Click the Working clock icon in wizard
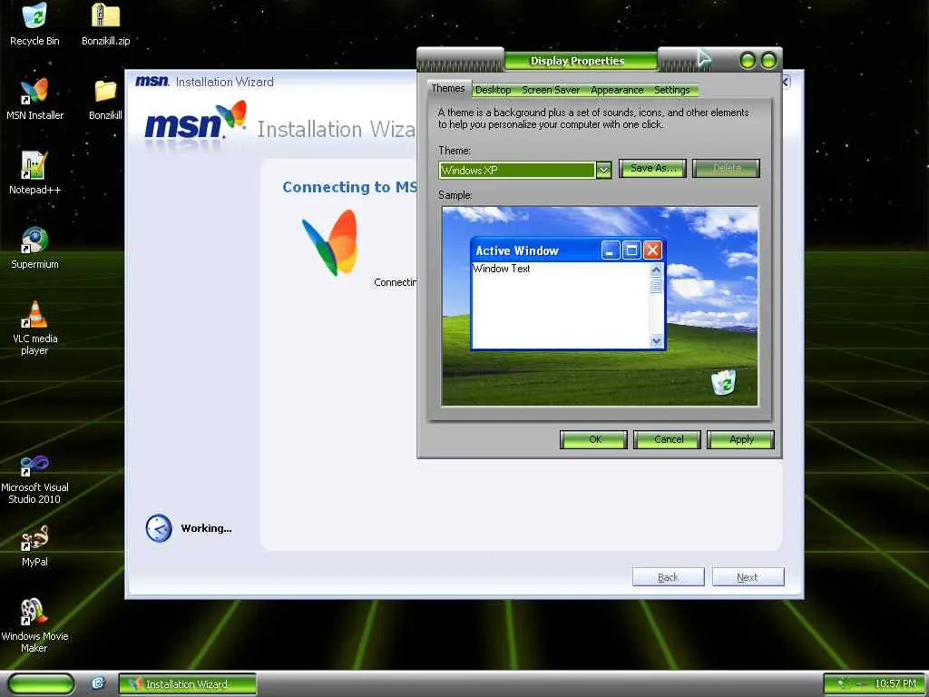This screenshot has width=929, height=697. point(159,528)
